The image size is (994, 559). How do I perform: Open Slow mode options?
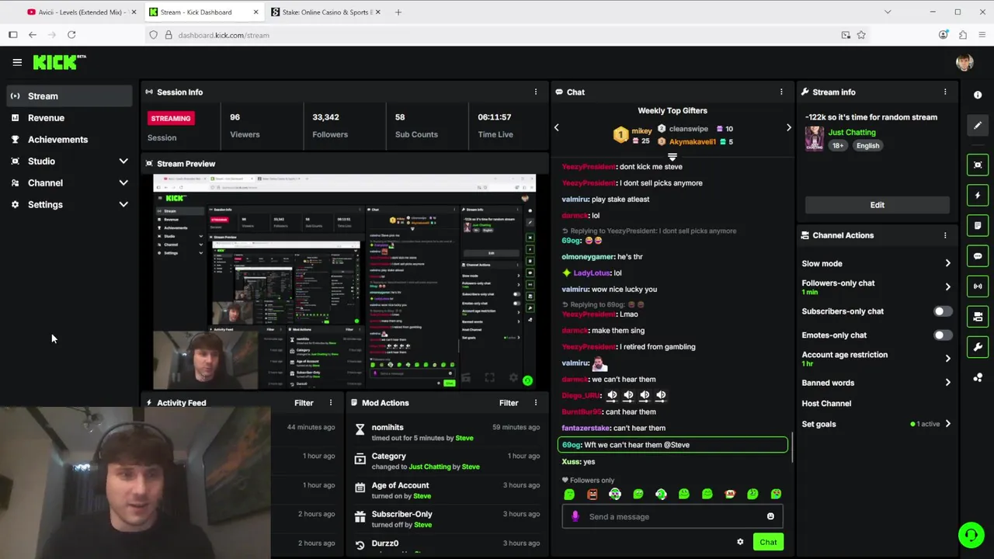pos(876,263)
